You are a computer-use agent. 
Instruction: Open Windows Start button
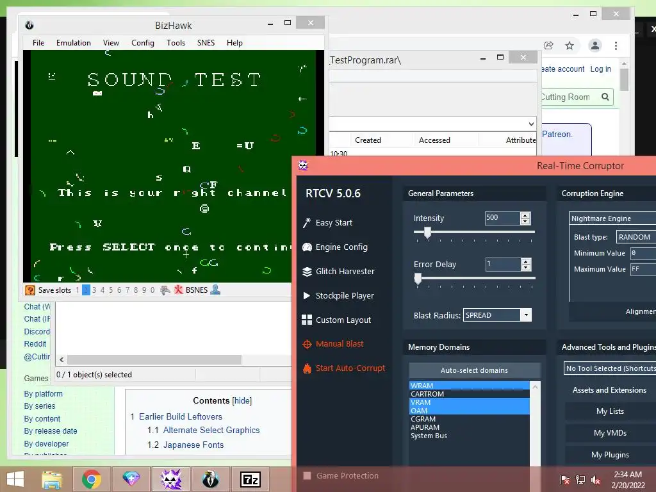click(15, 479)
